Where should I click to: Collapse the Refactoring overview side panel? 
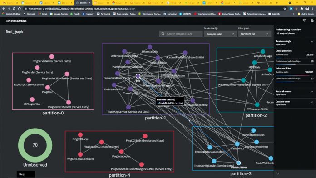pos(278,173)
